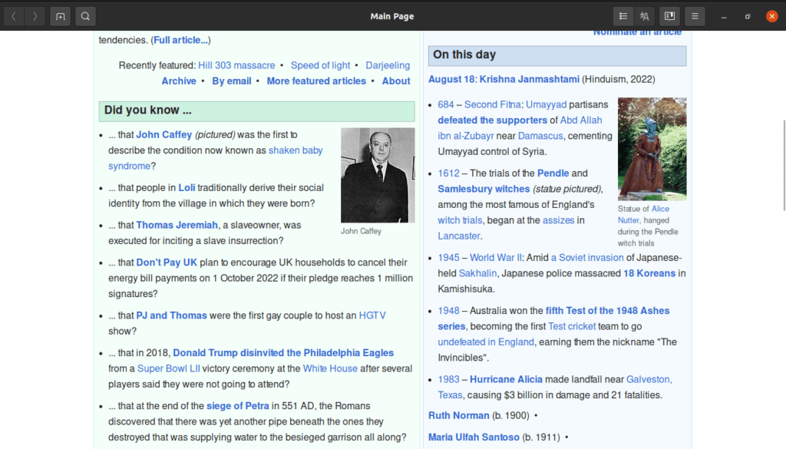
Task: Click the John Caffey portrait photo
Action: [x=378, y=175]
